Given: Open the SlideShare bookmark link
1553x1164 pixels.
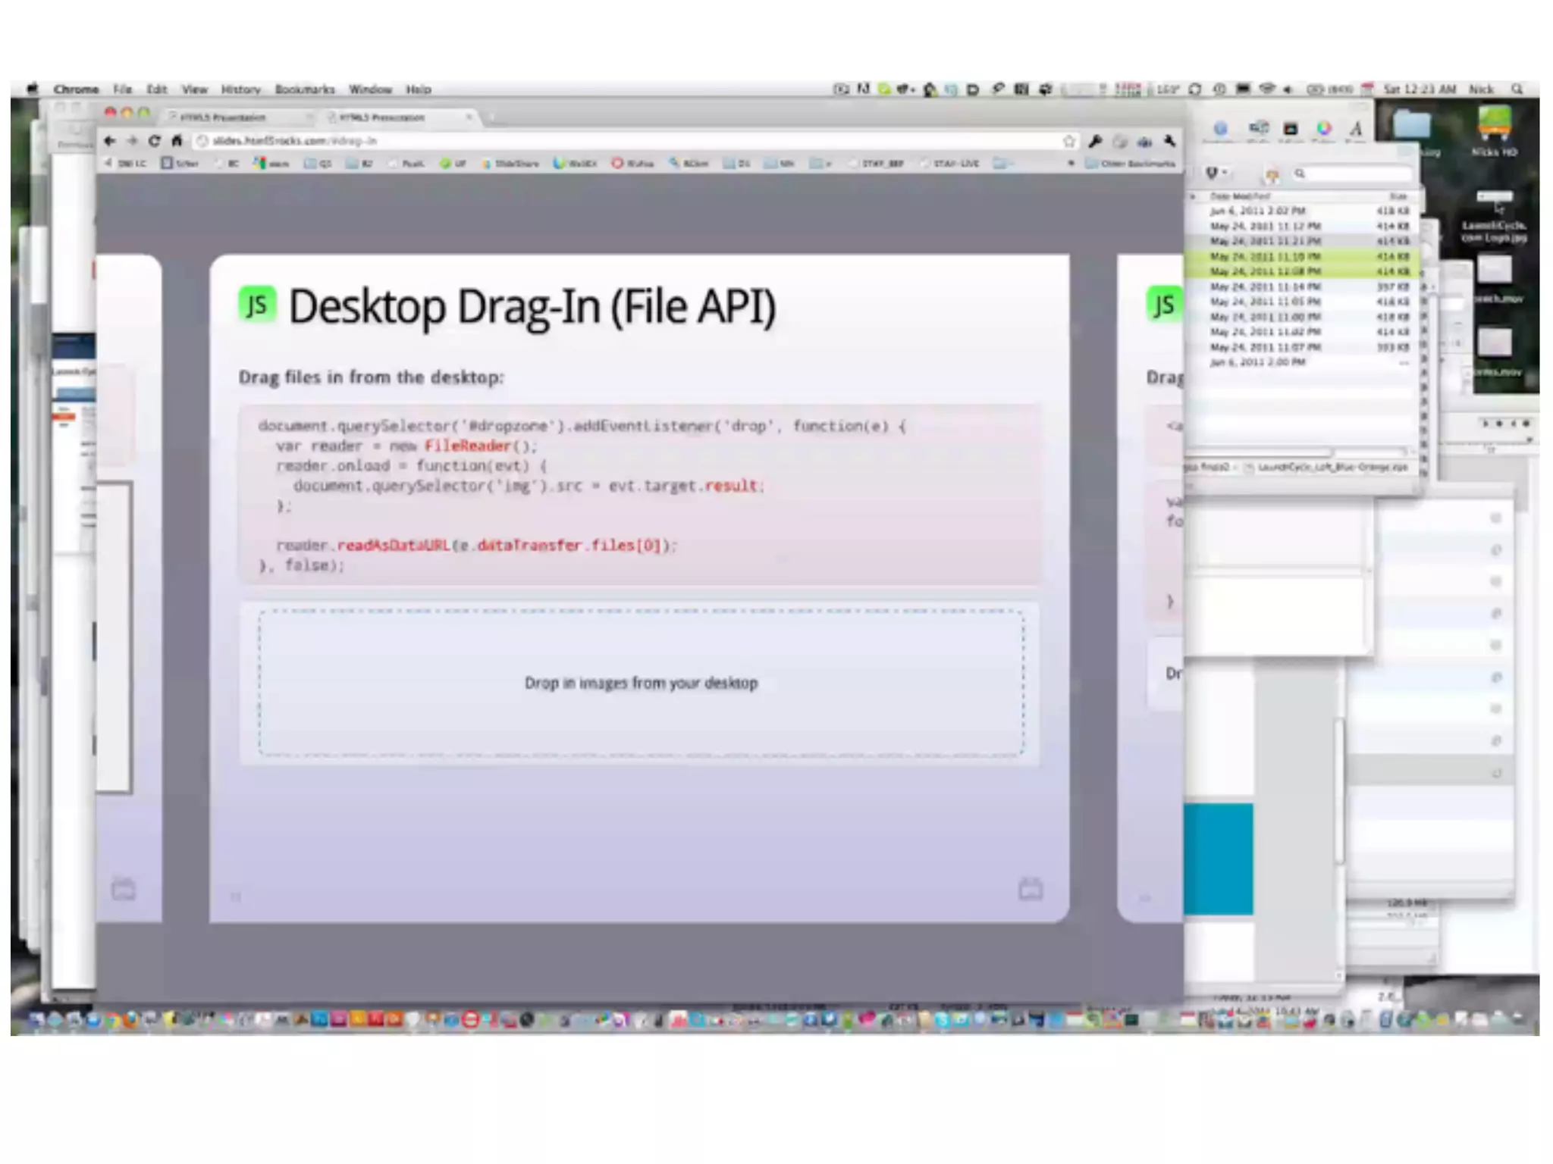Looking at the screenshot, I should pyautogui.click(x=510, y=164).
